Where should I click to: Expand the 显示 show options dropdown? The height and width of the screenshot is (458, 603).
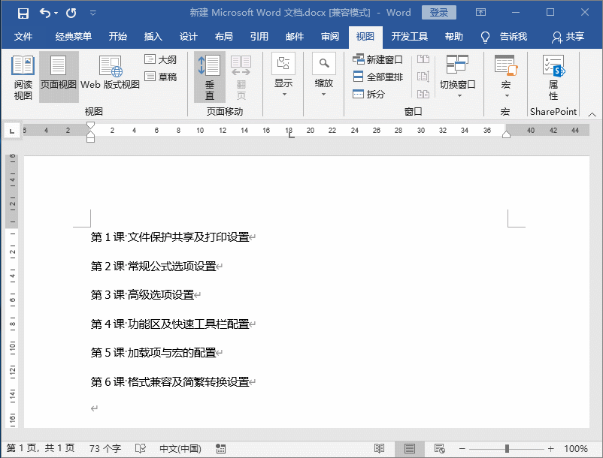283,75
